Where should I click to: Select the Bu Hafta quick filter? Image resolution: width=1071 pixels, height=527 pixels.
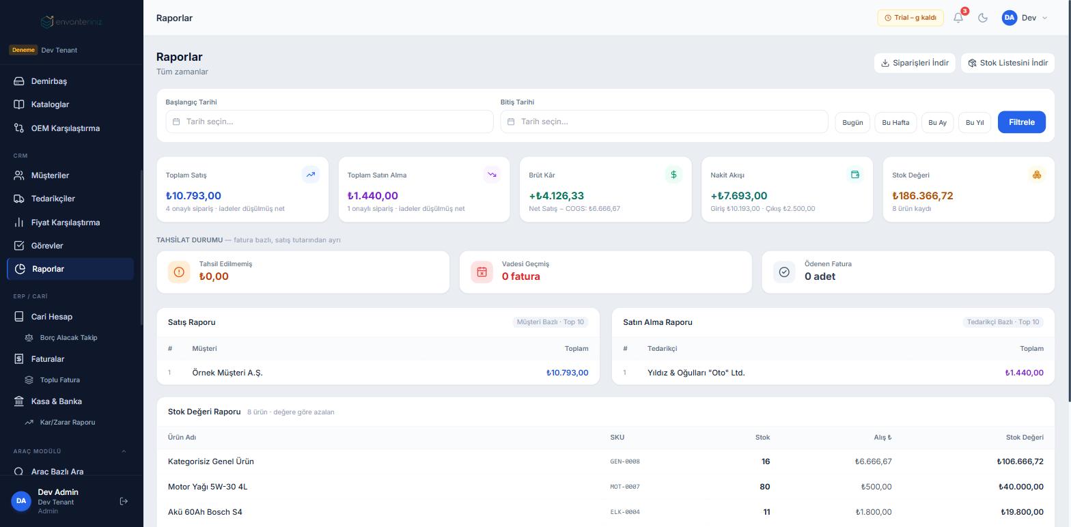[895, 123]
